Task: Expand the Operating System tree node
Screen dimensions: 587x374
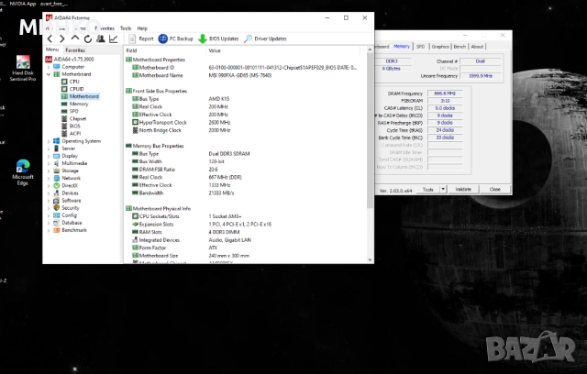Action: 49,141
